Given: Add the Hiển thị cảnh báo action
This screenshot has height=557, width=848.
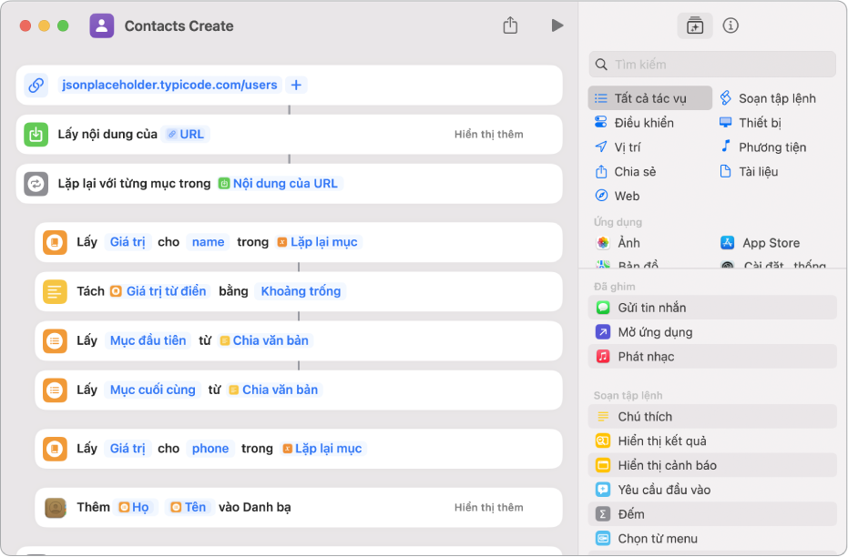Looking at the screenshot, I should click(712, 466).
